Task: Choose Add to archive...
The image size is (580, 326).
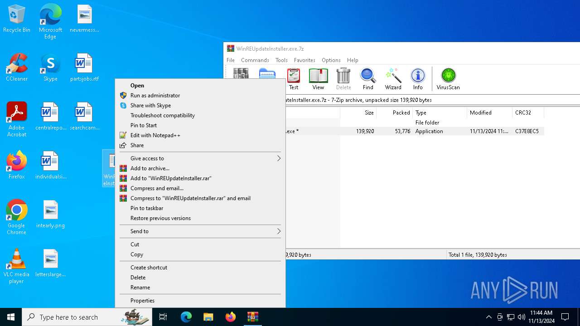Action: click(200, 168)
